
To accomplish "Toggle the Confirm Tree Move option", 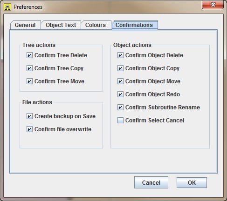I will pyautogui.click(x=29, y=81).
